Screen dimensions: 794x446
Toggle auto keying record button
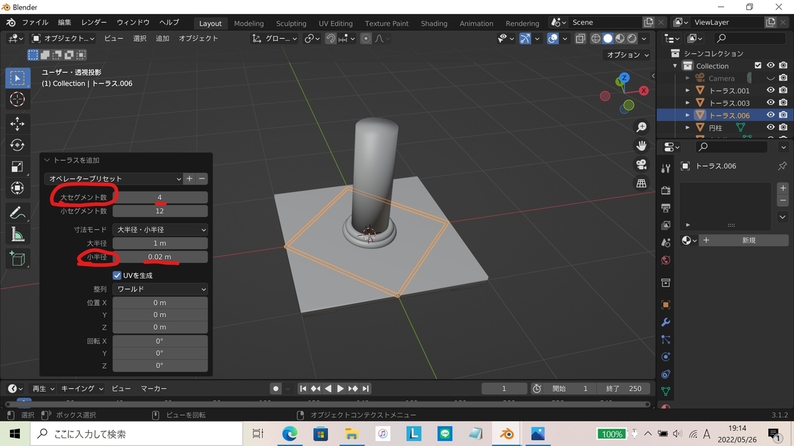click(x=276, y=389)
